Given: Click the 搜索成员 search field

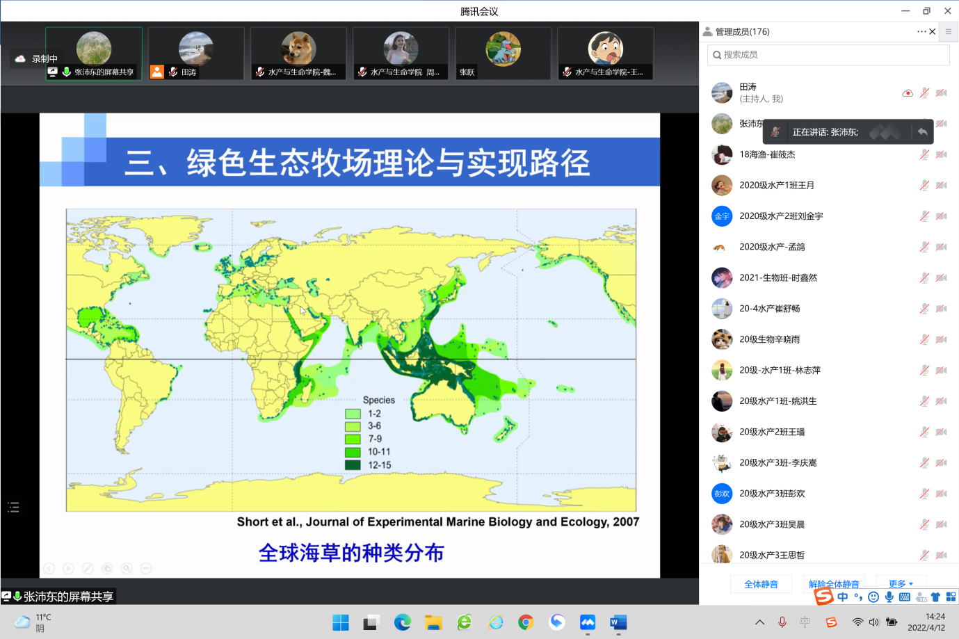Looking at the screenshot, I should [x=828, y=55].
